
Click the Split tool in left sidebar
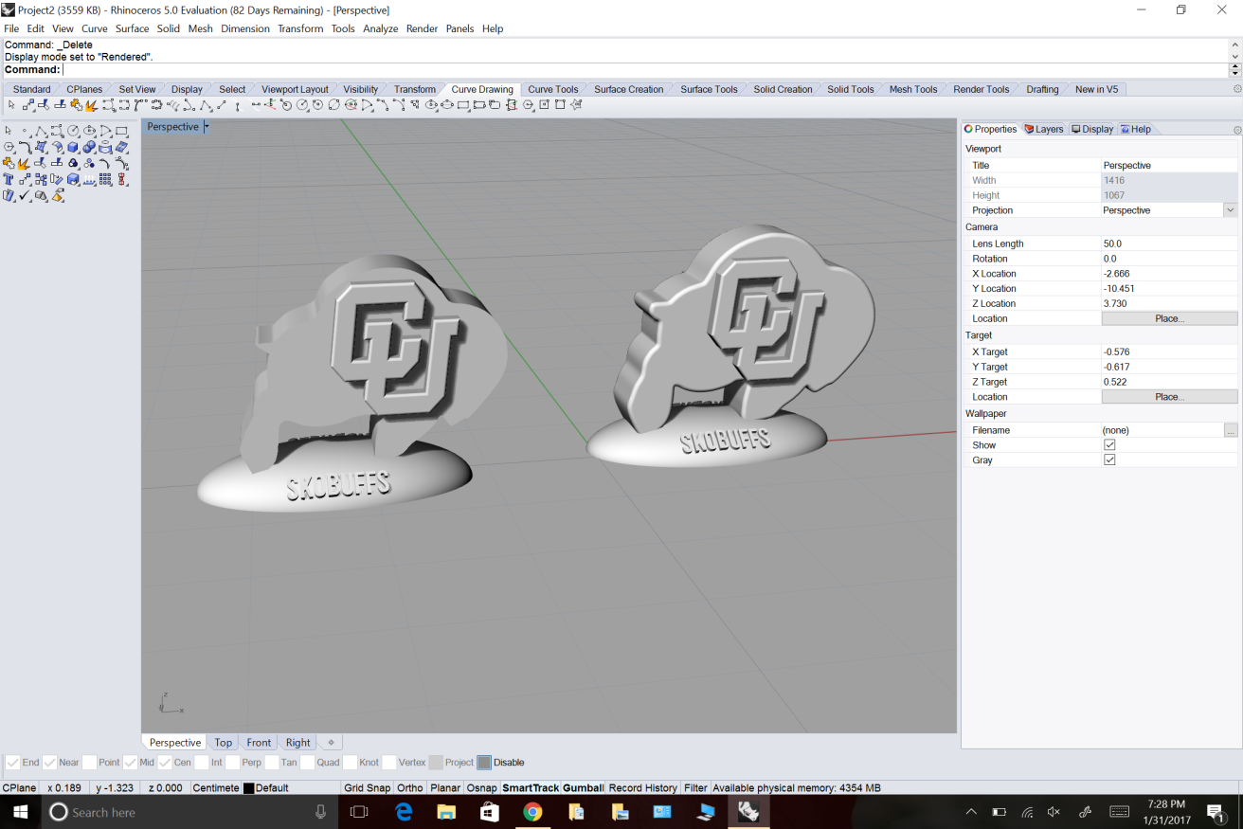coord(57,163)
